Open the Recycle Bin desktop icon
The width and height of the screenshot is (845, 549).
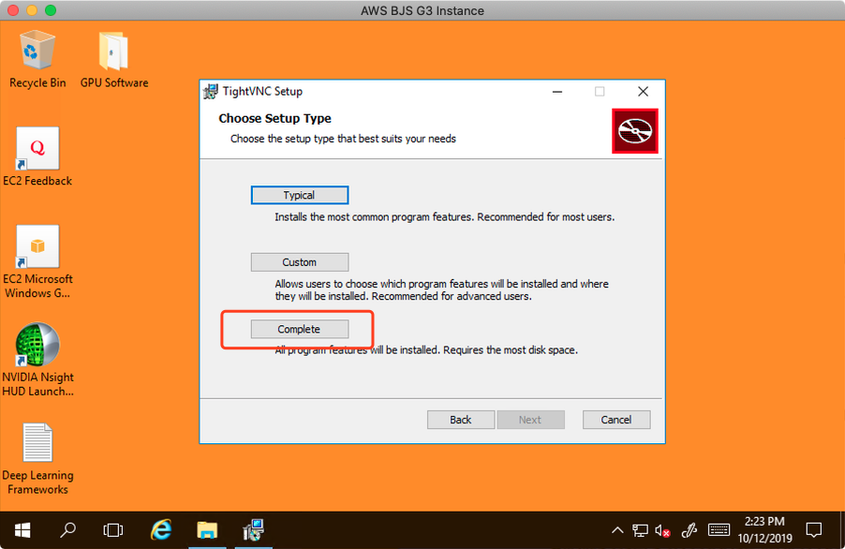coord(37,52)
